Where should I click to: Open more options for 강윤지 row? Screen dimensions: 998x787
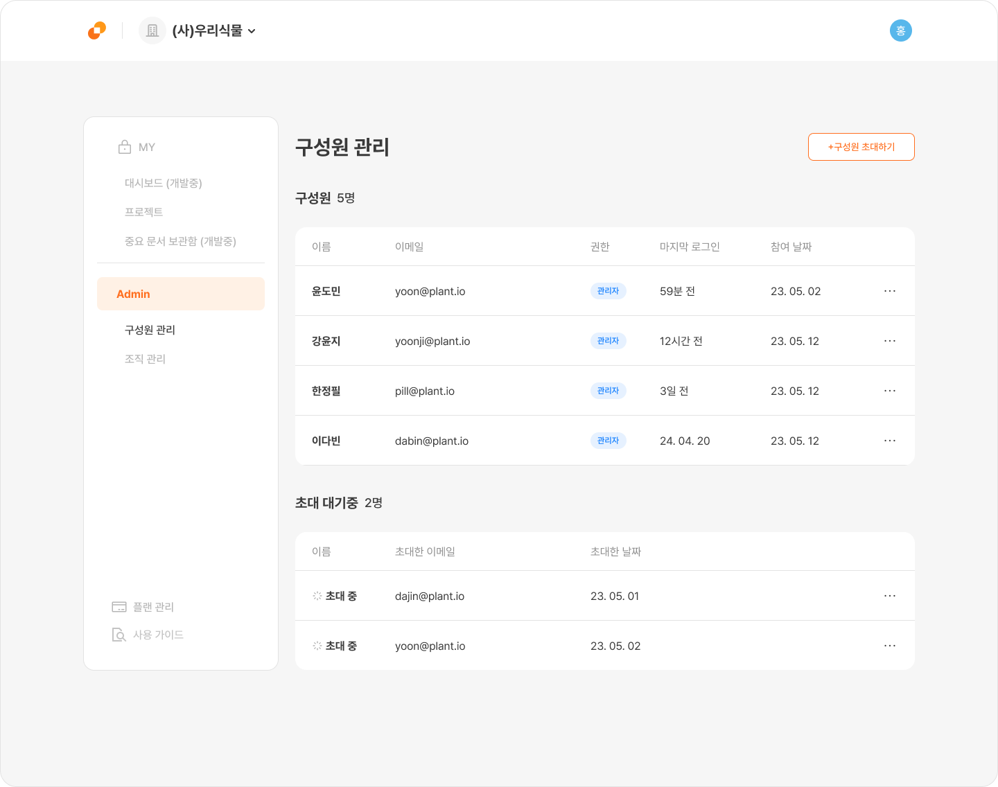890,341
